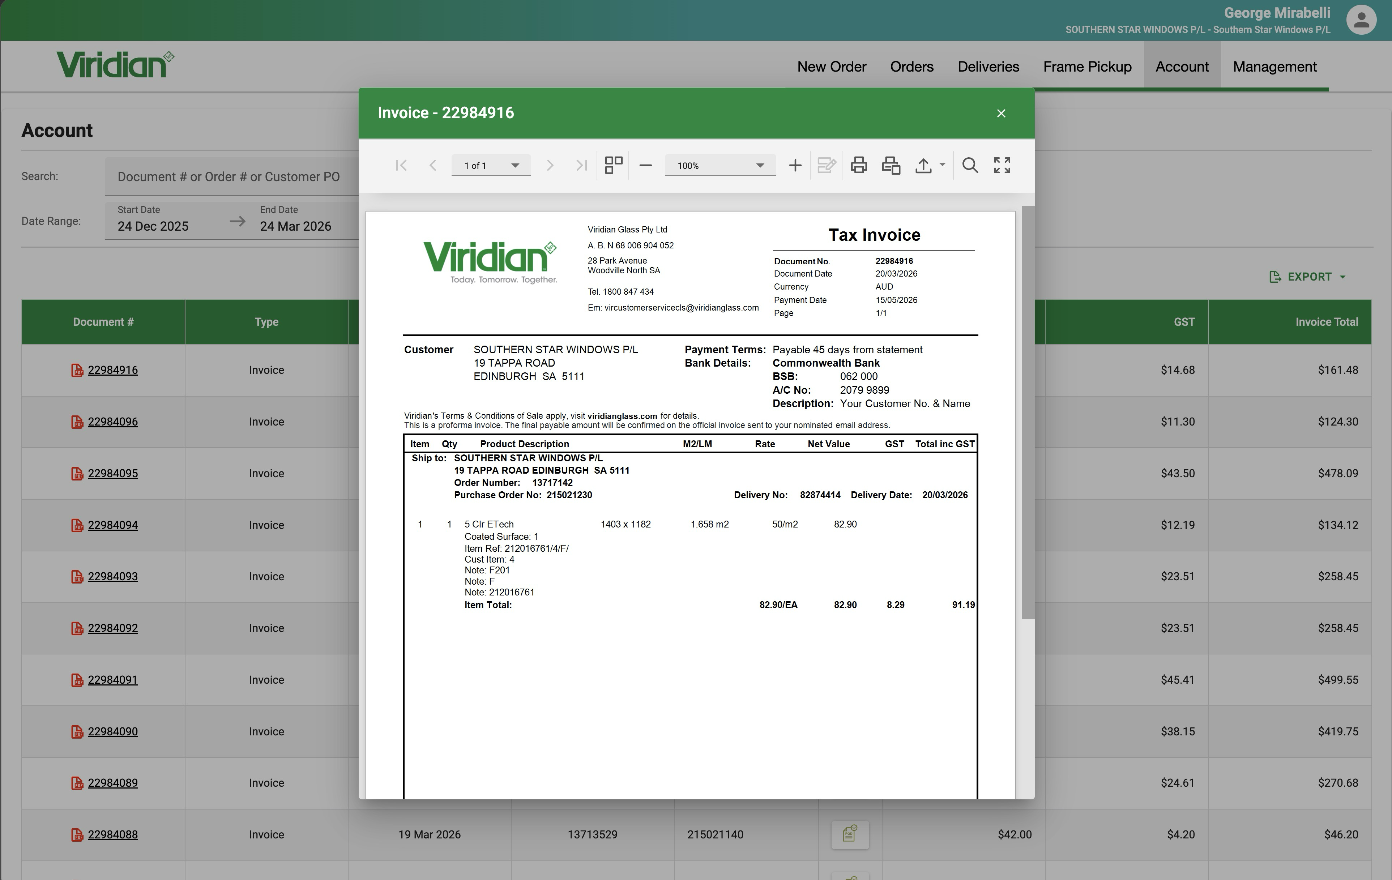Sort by Document # column header
This screenshot has height=880, width=1392.
(103, 322)
